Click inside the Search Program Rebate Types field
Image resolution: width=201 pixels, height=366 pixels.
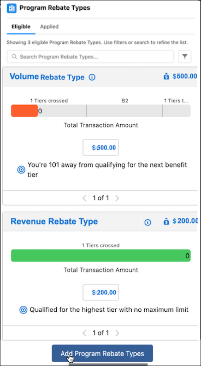(x=90, y=57)
